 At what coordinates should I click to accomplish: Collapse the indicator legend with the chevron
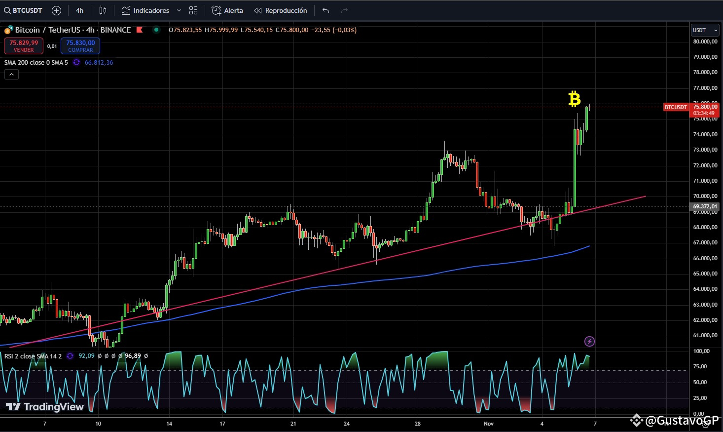coord(11,75)
